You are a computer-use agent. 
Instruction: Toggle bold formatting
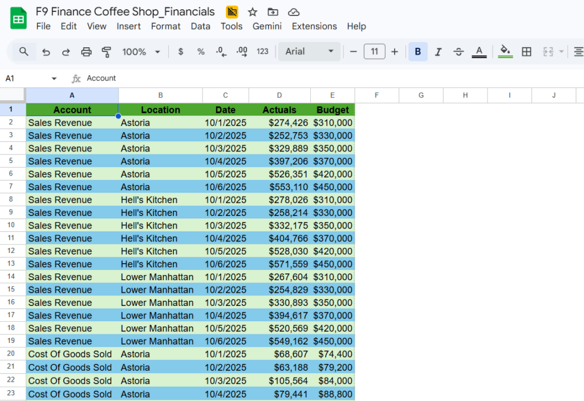pos(419,52)
